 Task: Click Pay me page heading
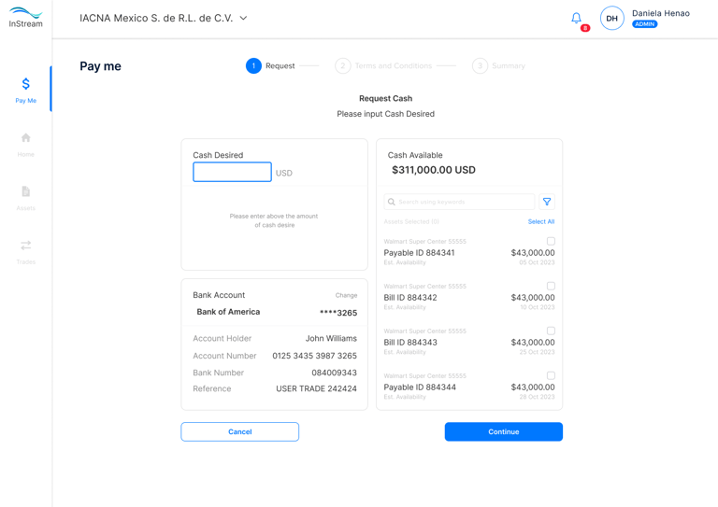pos(100,66)
